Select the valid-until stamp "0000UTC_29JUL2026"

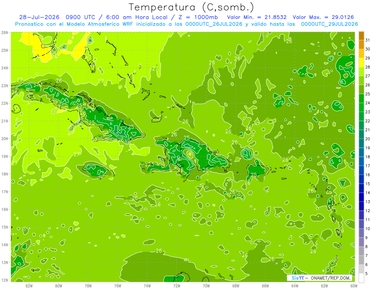click(329, 24)
